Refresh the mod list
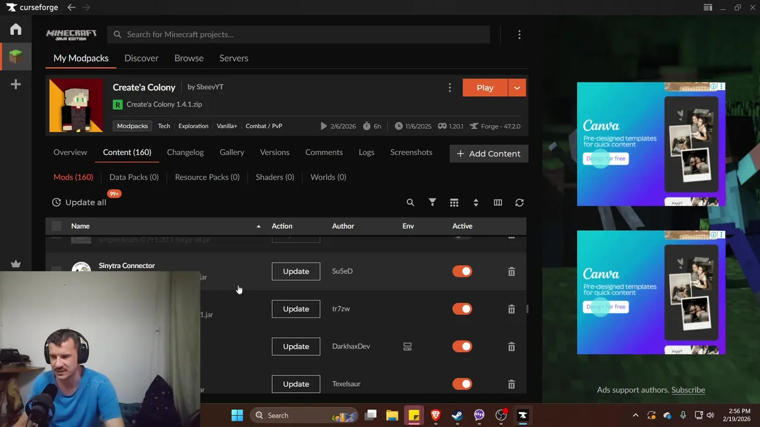Viewport: 760px width, 427px height. (x=520, y=202)
